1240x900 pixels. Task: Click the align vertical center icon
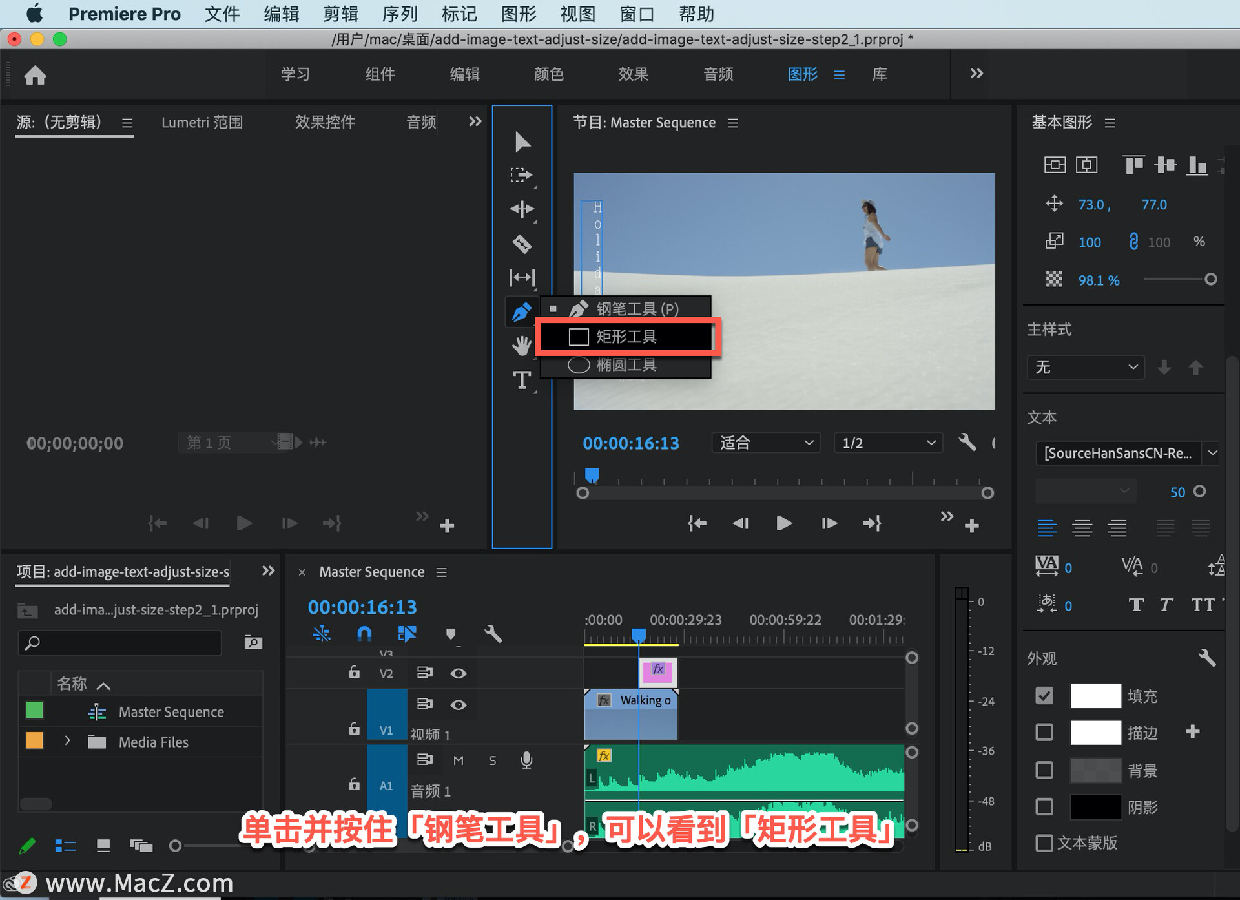1055,165
